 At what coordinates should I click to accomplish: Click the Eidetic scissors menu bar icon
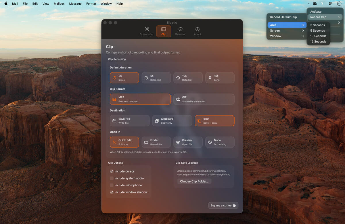(322, 3)
